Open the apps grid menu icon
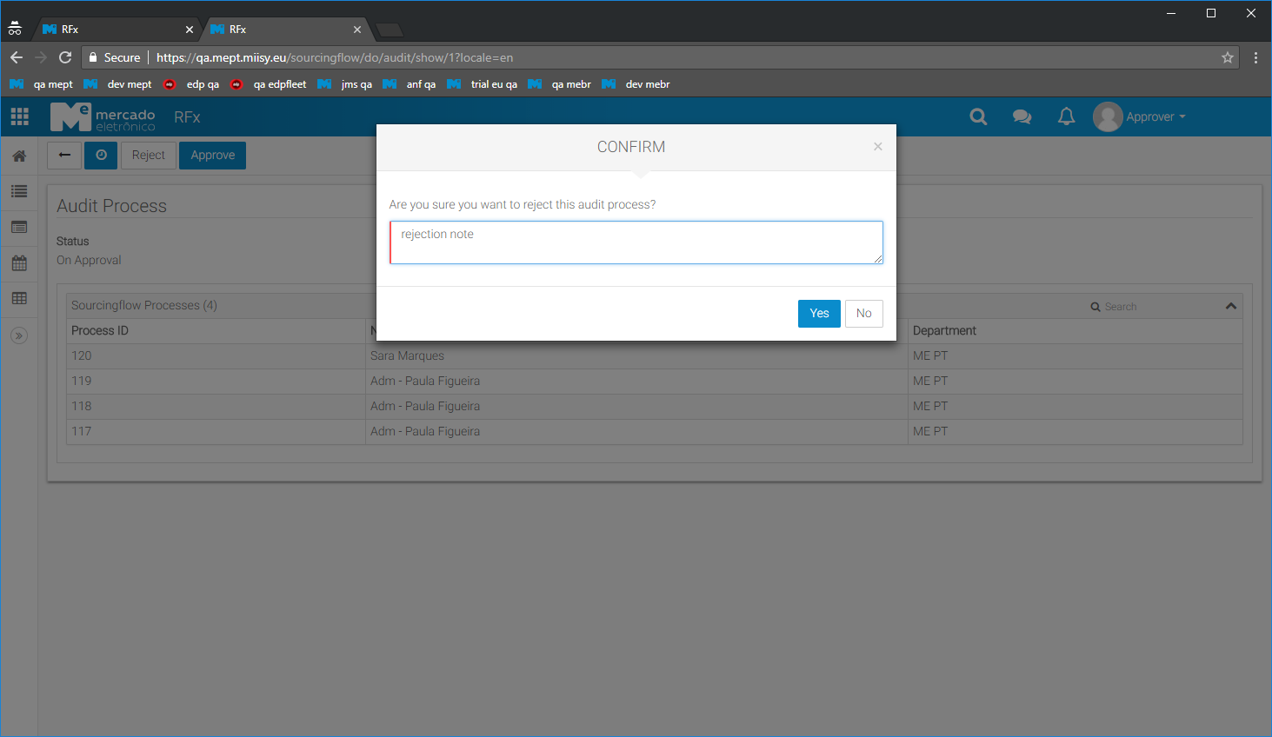This screenshot has height=737, width=1272. pyautogui.click(x=19, y=116)
